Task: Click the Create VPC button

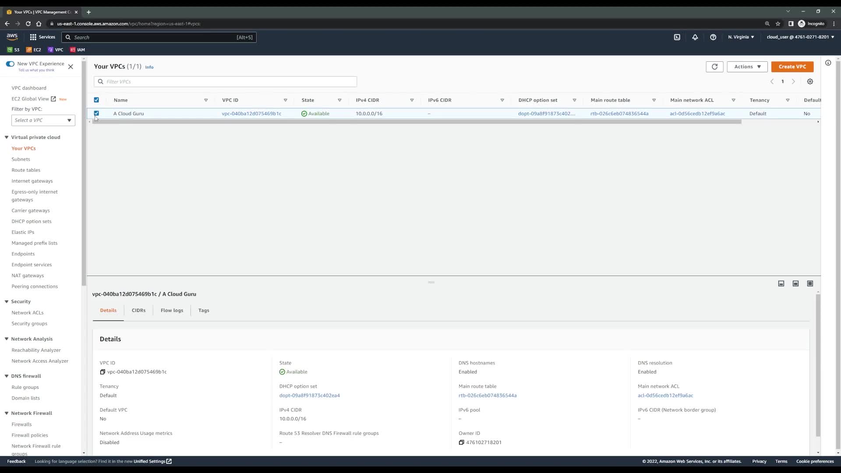Action: pyautogui.click(x=792, y=67)
